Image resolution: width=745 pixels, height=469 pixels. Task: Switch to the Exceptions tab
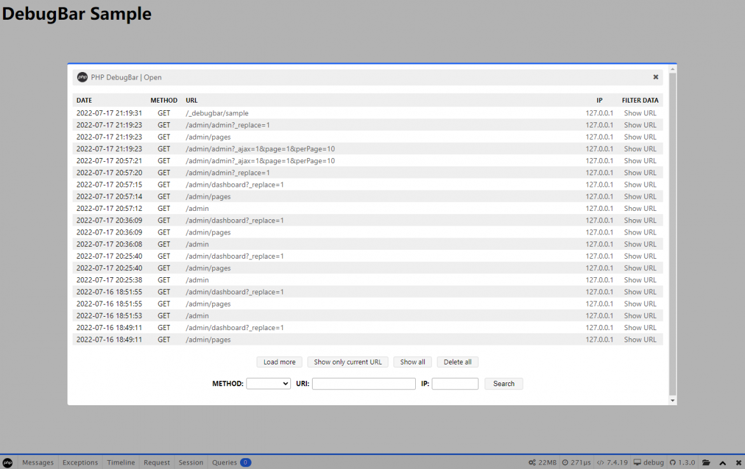tap(80, 463)
